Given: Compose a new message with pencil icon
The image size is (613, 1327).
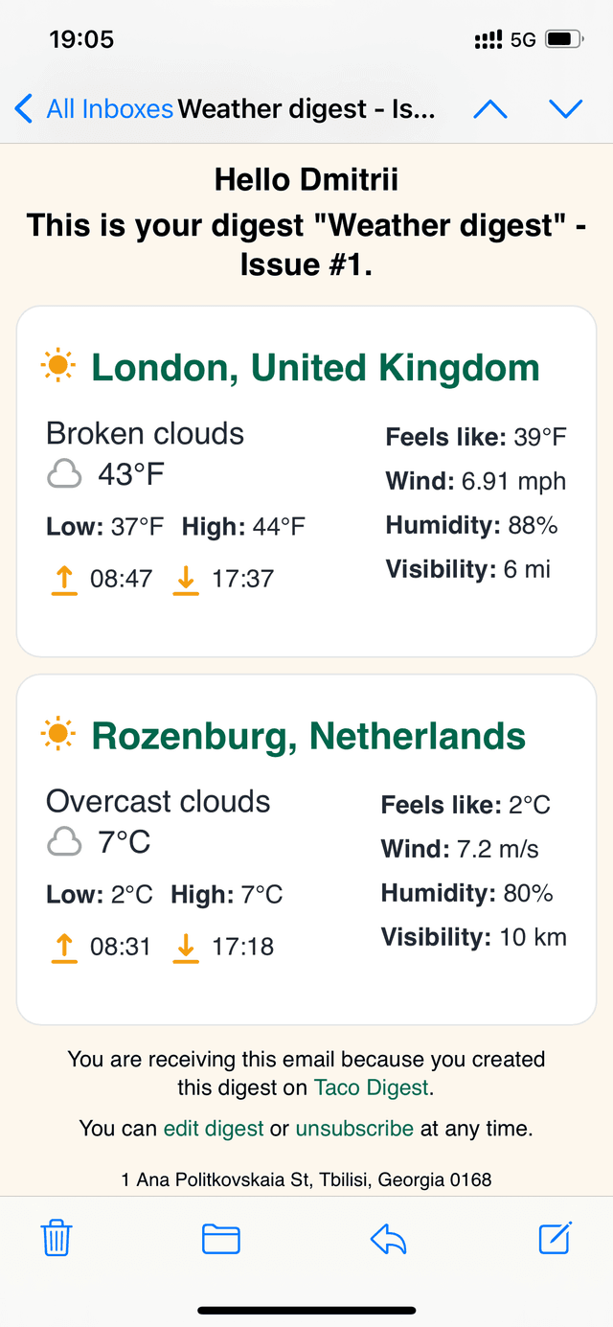Looking at the screenshot, I should (556, 1238).
